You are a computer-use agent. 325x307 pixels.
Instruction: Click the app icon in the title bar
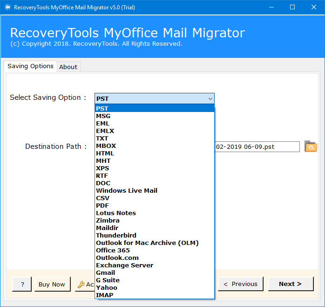(8, 7)
